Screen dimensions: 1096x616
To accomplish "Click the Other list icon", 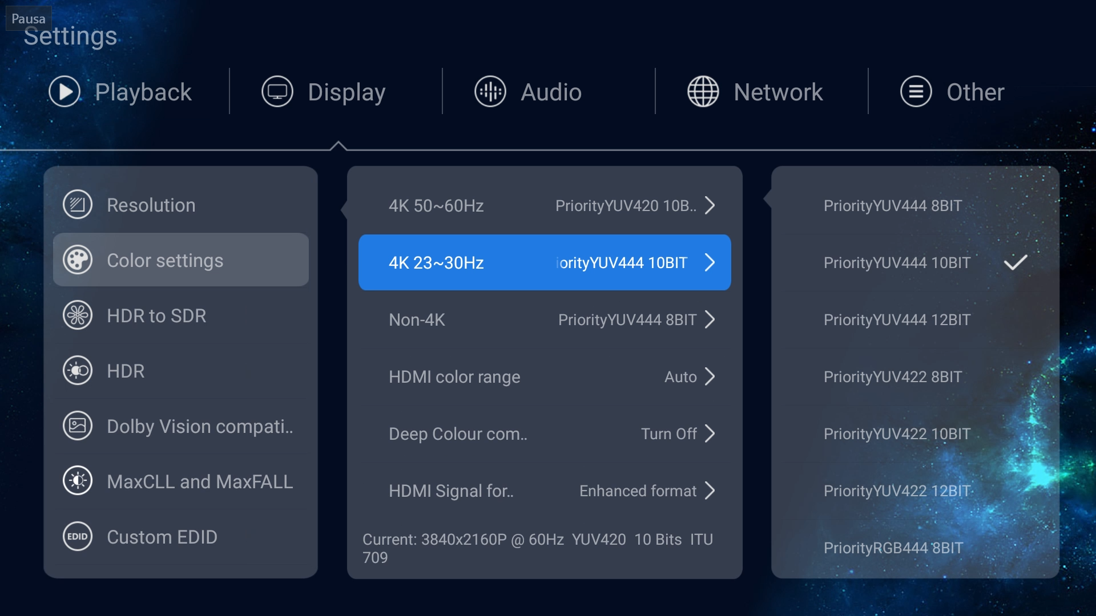I will coord(916,92).
